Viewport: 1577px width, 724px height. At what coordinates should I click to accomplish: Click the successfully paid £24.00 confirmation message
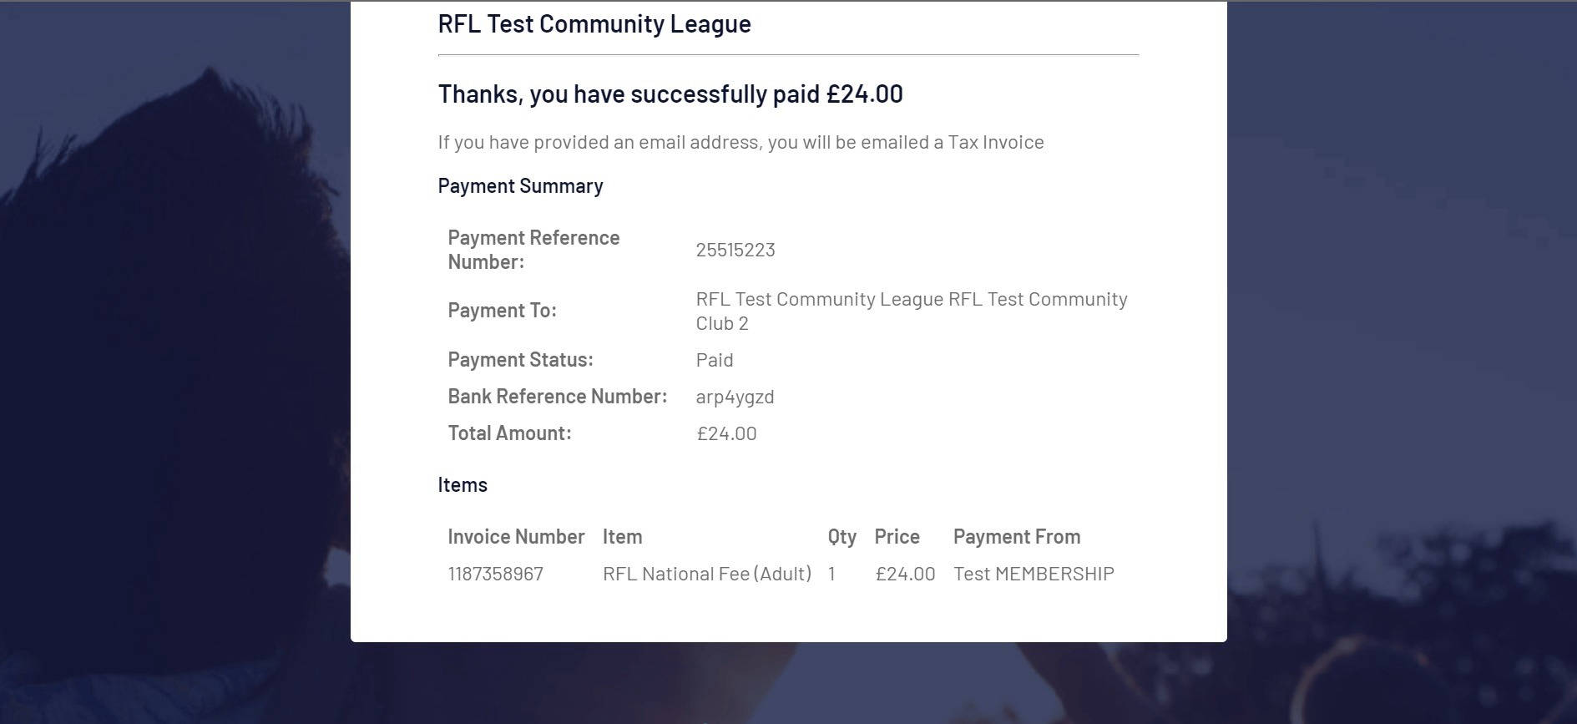pos(670,94)
